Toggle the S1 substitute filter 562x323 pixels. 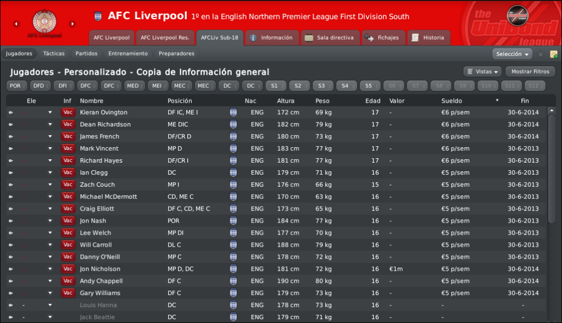(276, 86)
